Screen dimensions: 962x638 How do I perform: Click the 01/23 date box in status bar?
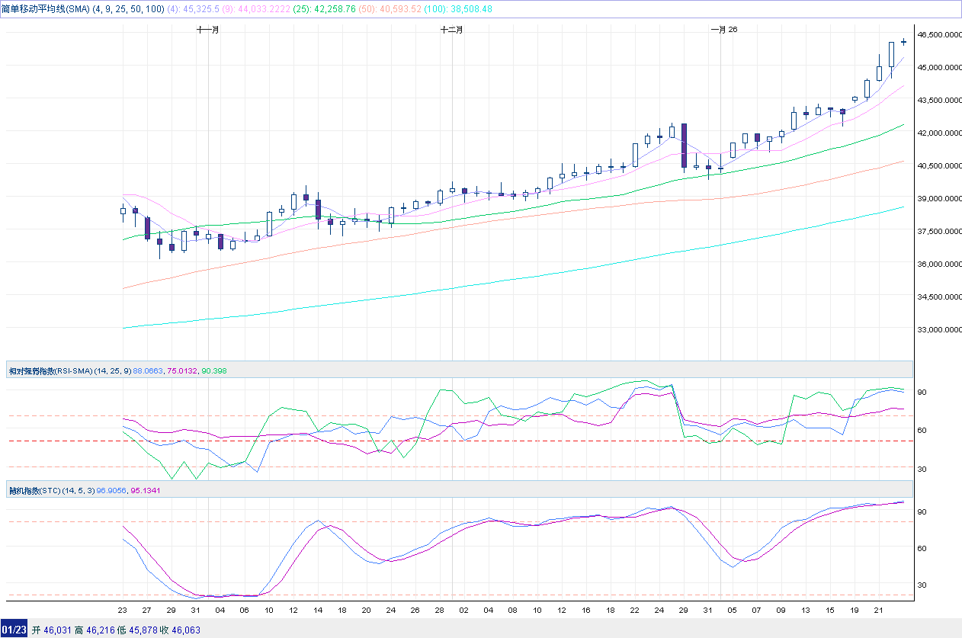click(14, 630)
